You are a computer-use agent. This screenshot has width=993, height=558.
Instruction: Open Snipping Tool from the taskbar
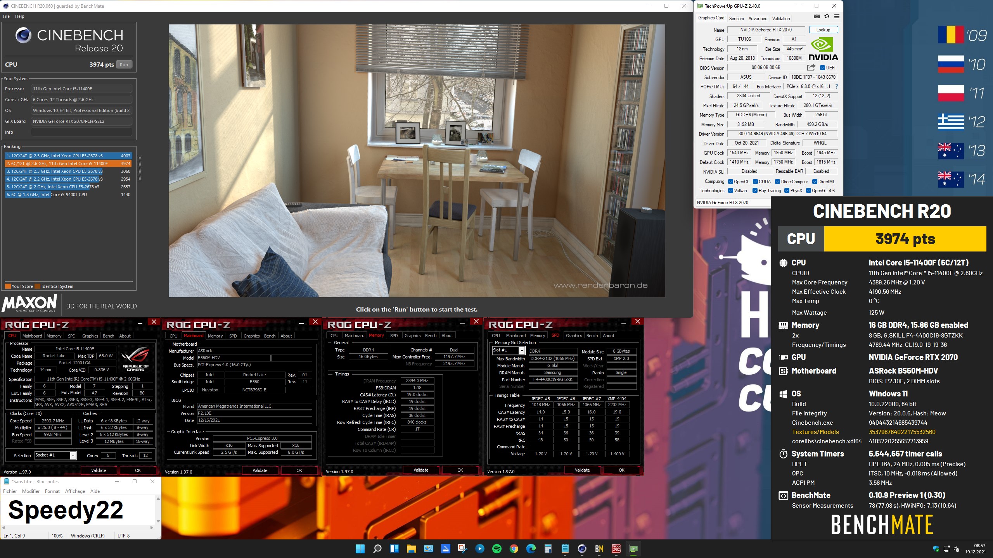[462, 549]
